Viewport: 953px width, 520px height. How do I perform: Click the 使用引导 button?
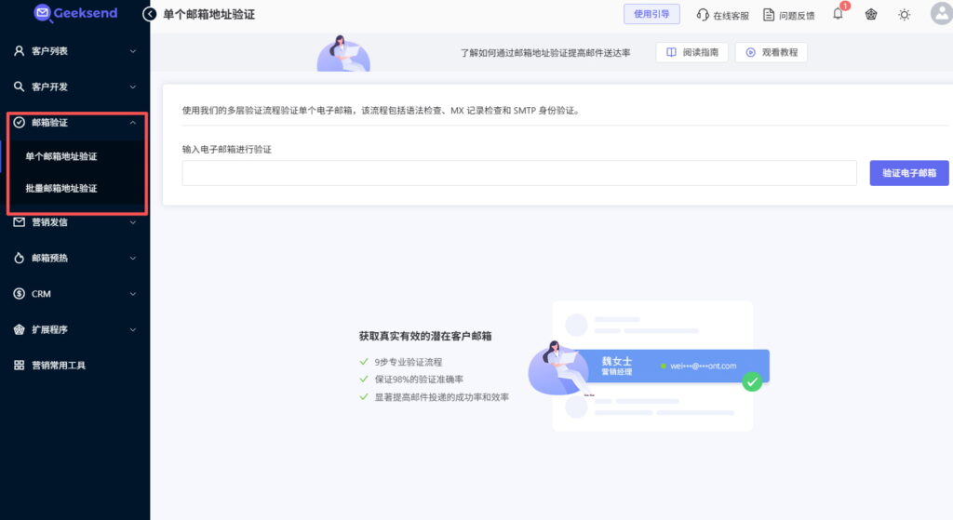click(x=651, y=14)
